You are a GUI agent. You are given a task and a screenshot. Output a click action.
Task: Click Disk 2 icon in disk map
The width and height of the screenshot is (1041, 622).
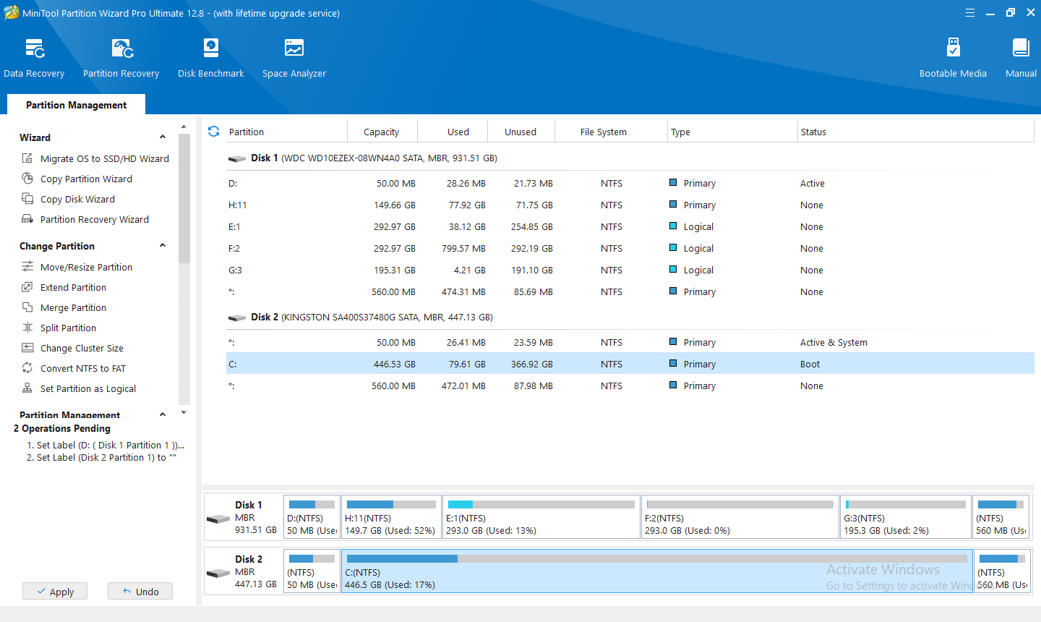[218, 573]
